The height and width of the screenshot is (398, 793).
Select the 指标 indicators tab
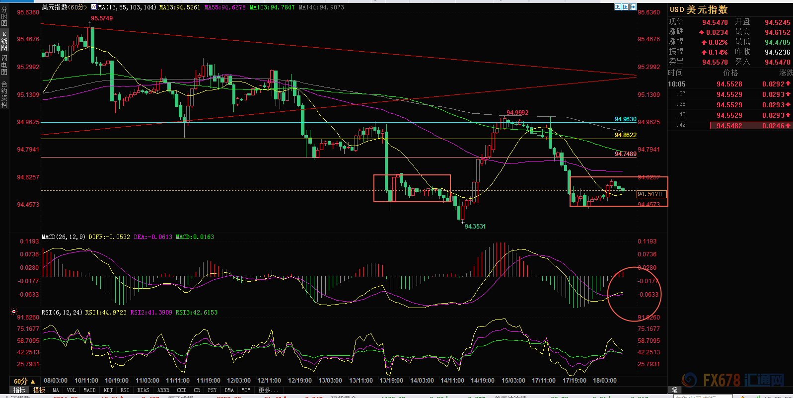pos(19,390)
